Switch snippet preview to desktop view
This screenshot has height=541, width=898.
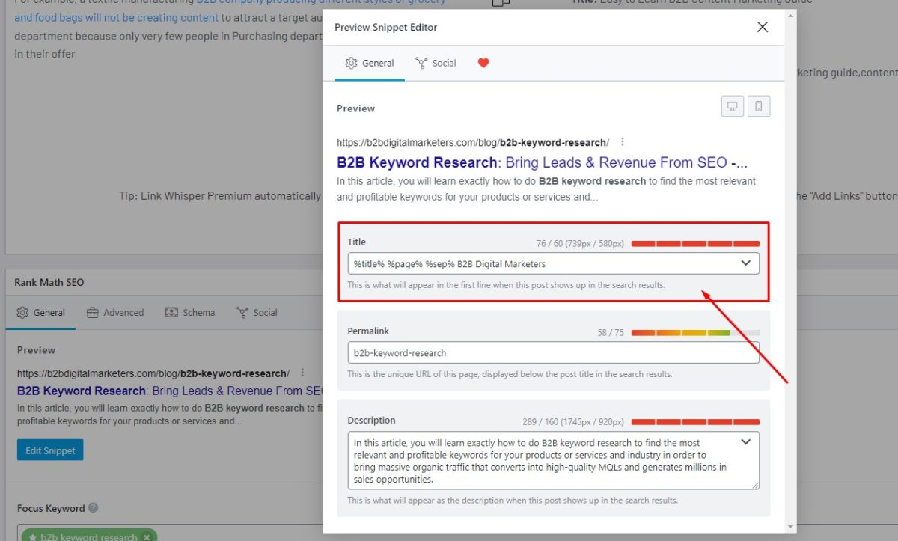(x=732, y=106)
